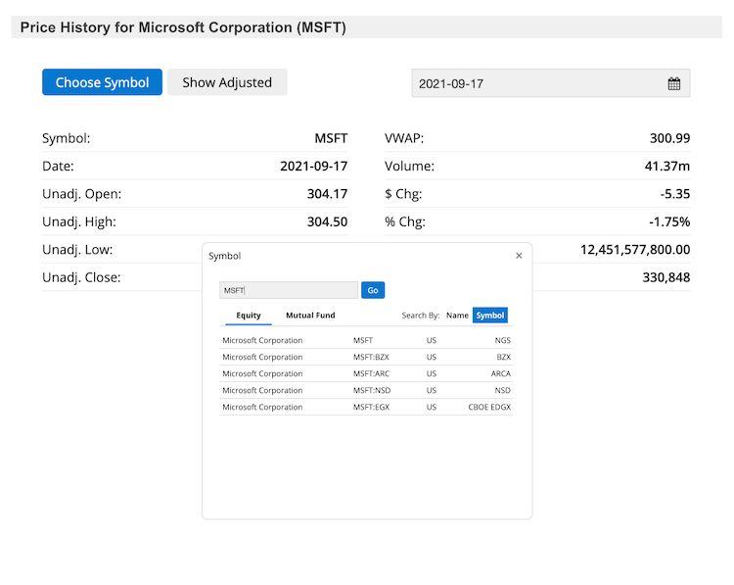Switch to the Mutual Fund tab
Viewport: 734px width, 585px height.
[x=310, y=316]
